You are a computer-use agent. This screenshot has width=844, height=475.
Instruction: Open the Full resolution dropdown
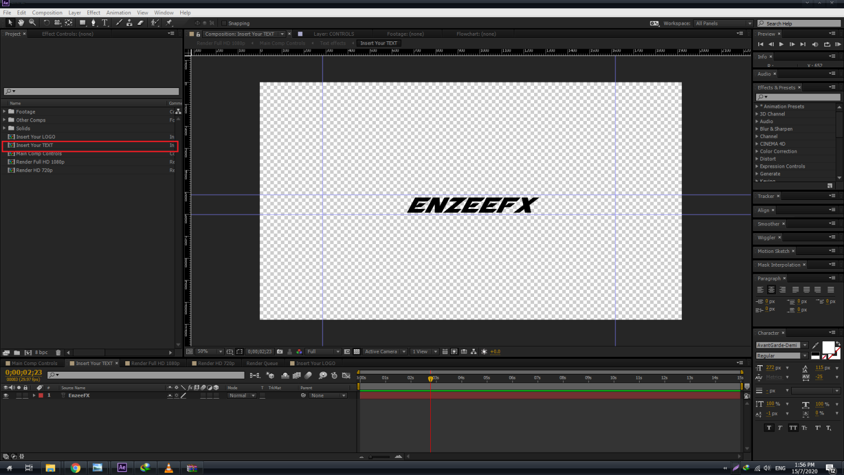pyautogui.click(x=323, y=351)
